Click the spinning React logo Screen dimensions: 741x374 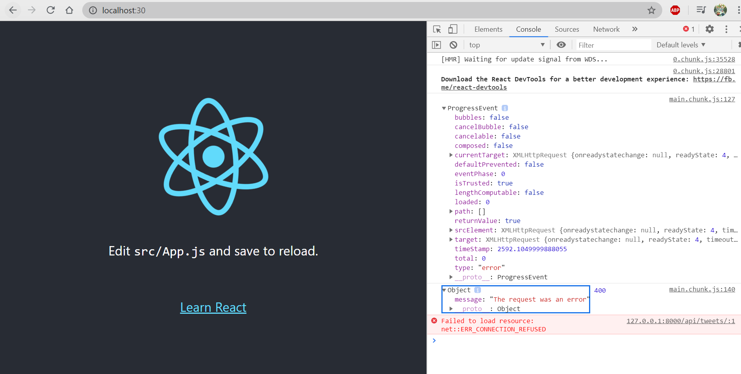(x=213, y=156)
